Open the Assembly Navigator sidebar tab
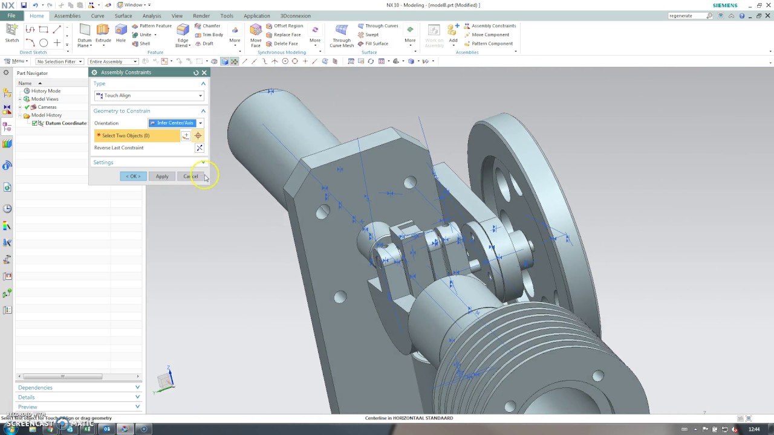The height and width of the screenshot is (435, 774). tap(7, 93)
